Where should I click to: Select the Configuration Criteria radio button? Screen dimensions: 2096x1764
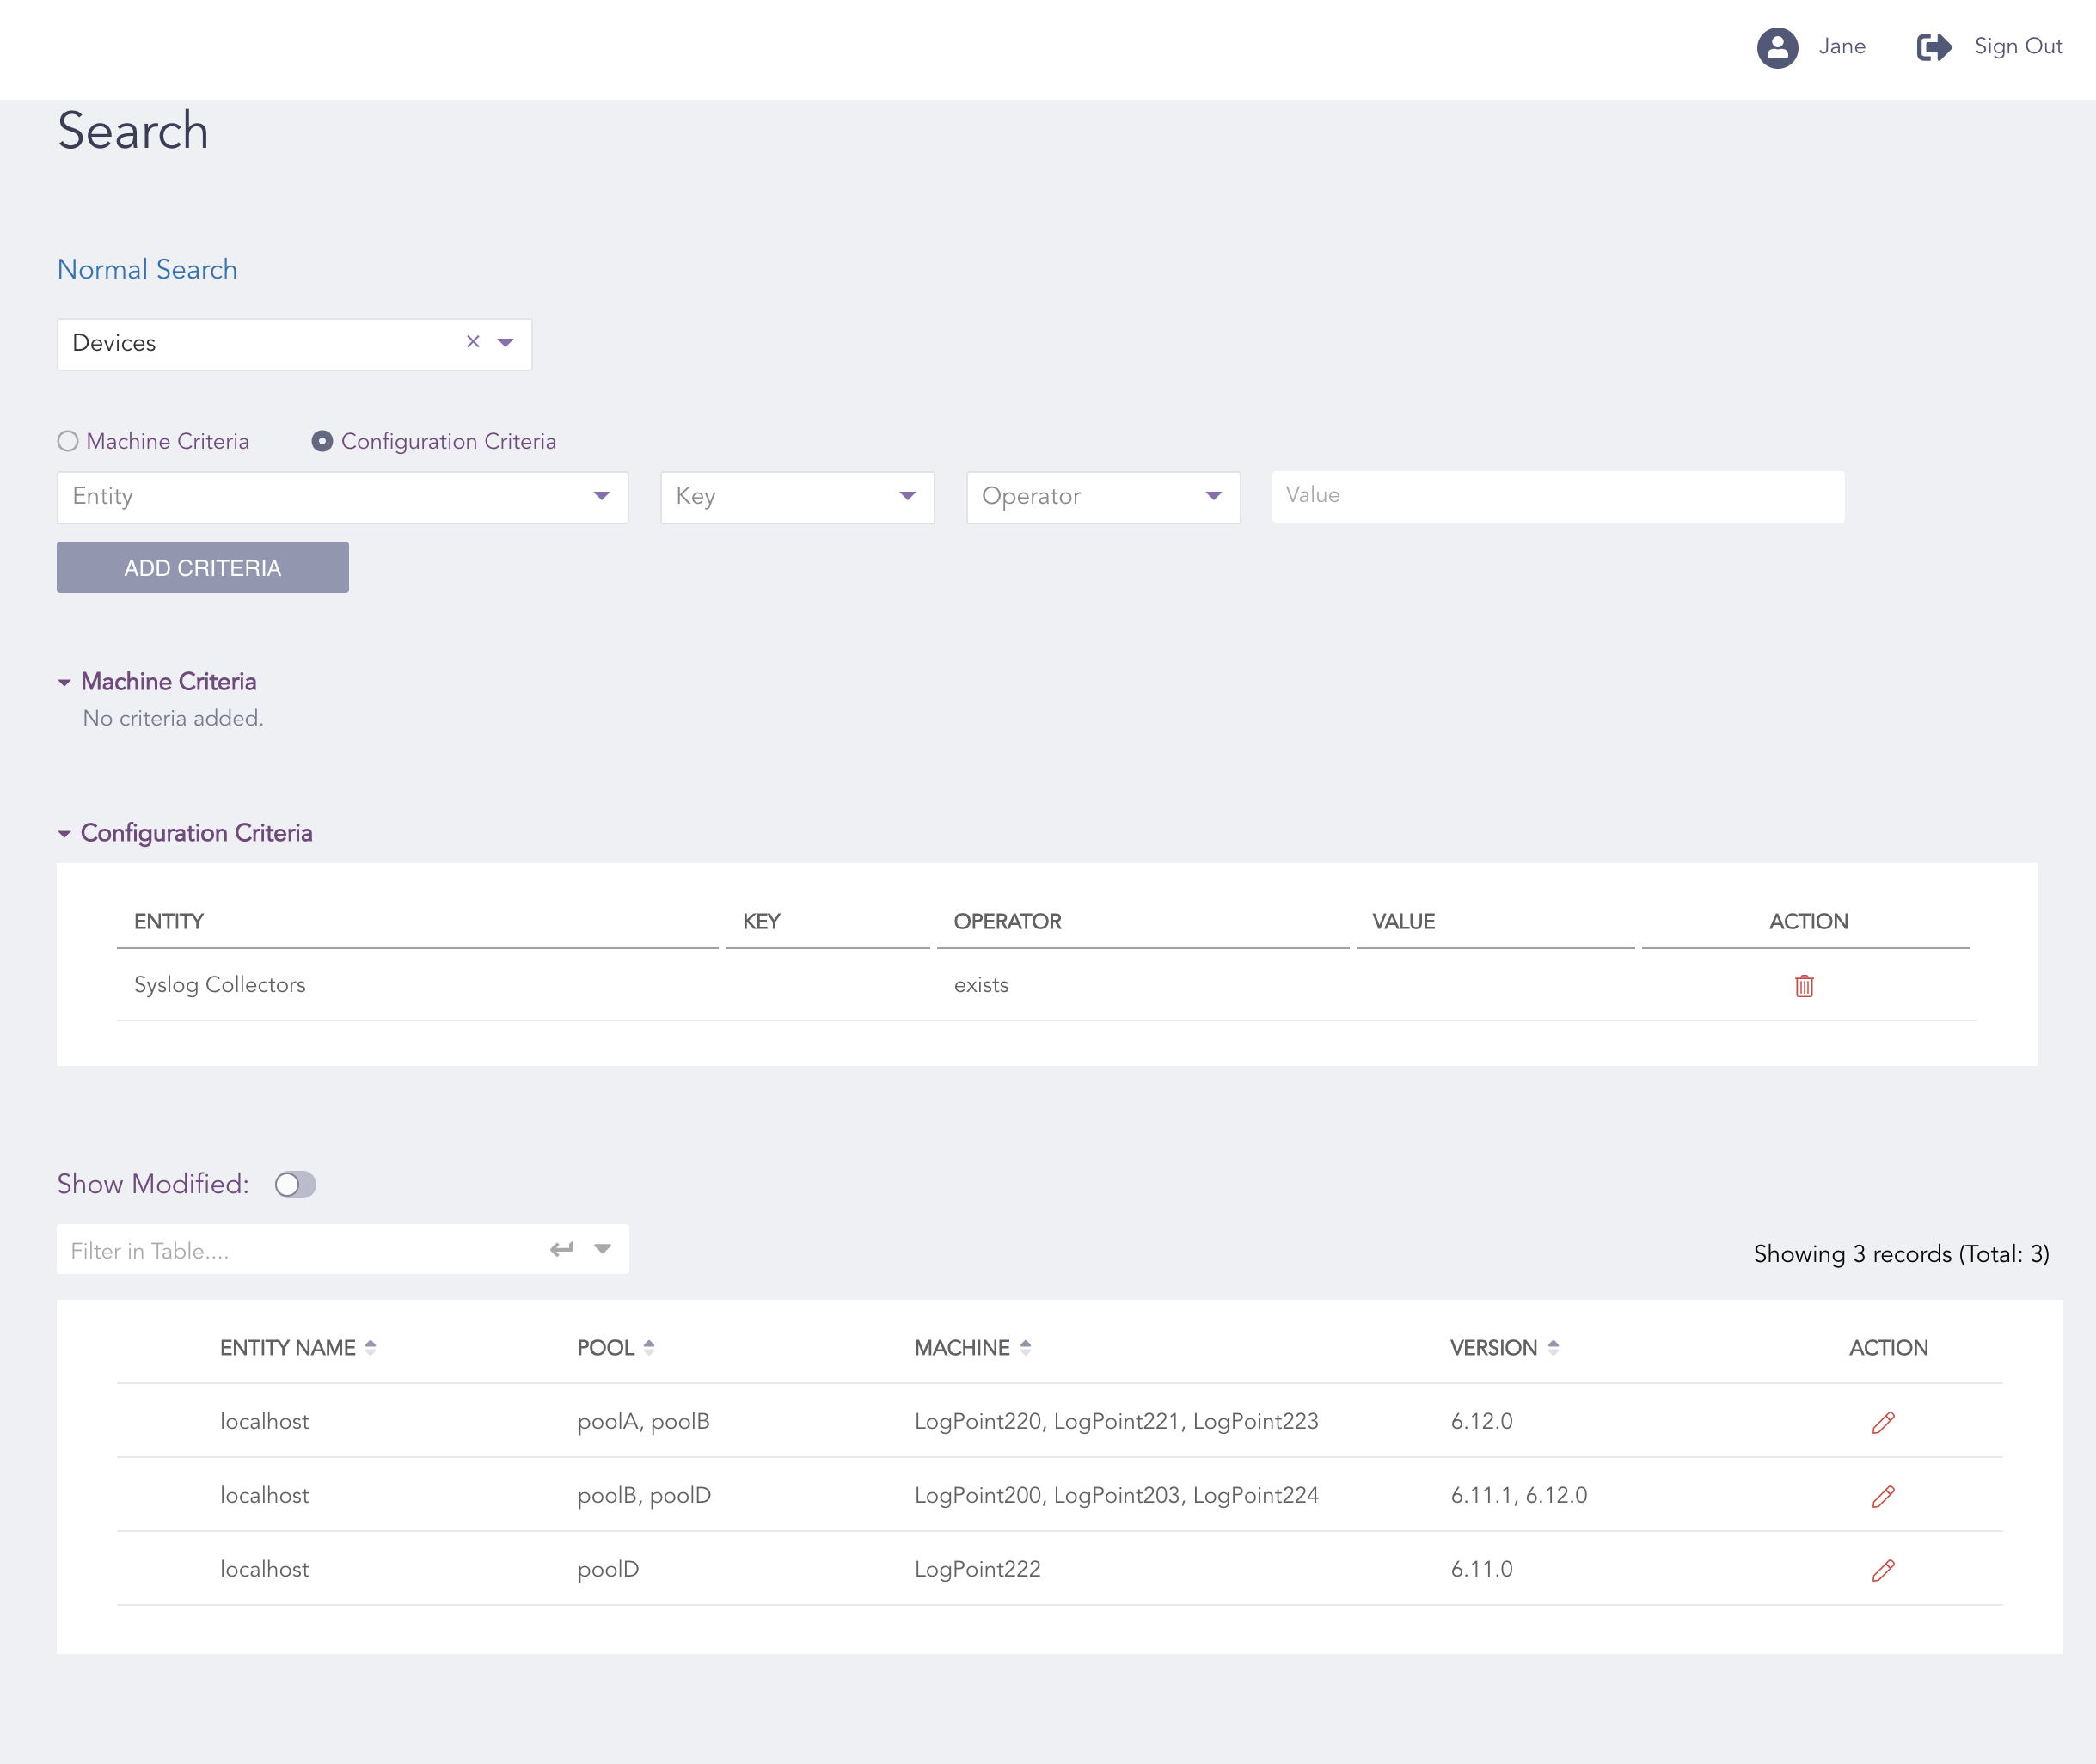click(x=322, y=441)
